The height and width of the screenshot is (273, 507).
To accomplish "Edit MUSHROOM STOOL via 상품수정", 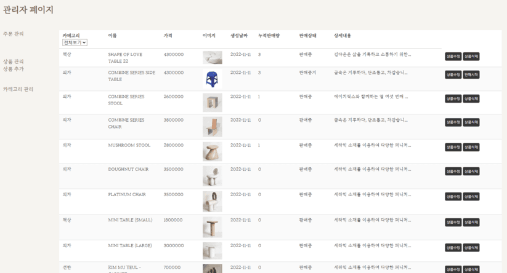I will [453, 147].
